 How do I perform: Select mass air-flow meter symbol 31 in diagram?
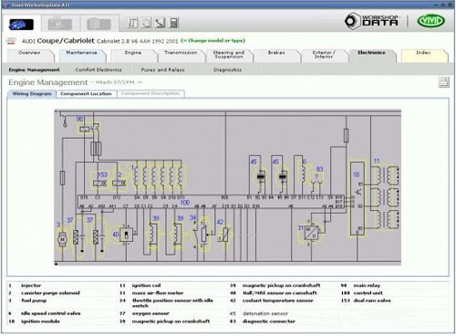pos(312,233)
